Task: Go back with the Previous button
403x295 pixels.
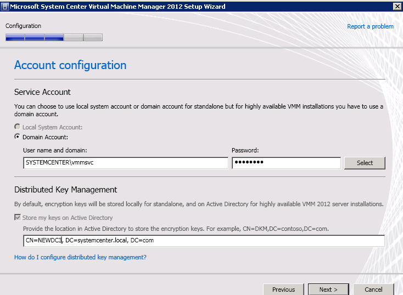Action: point(283,290)
